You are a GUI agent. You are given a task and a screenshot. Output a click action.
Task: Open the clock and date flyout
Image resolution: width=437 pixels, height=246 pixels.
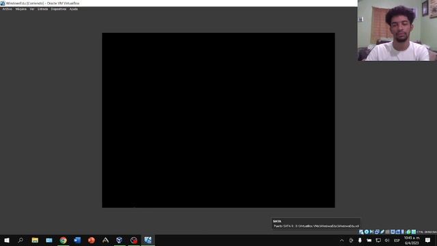pyautogui.click(x=412, y=240)
